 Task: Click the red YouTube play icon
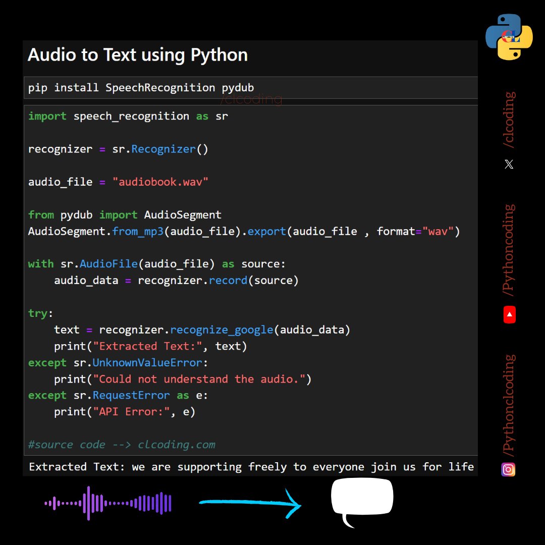(509, 314)
